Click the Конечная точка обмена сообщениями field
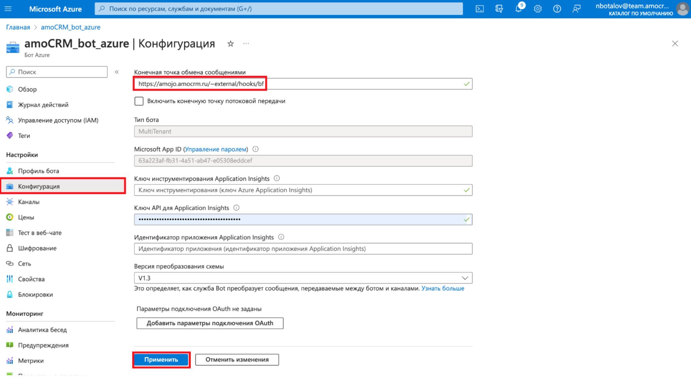The width and height of the screenshot is (691, 380). pos(303,84)
